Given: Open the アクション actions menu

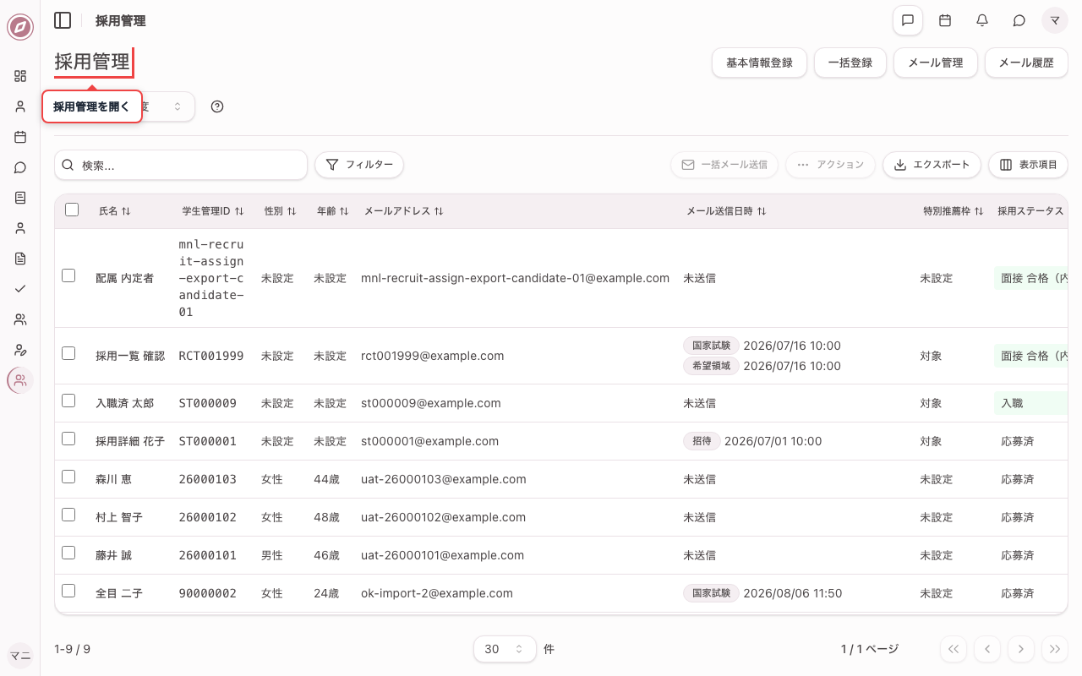Looking at the screenshot, I should click(830, 165).
